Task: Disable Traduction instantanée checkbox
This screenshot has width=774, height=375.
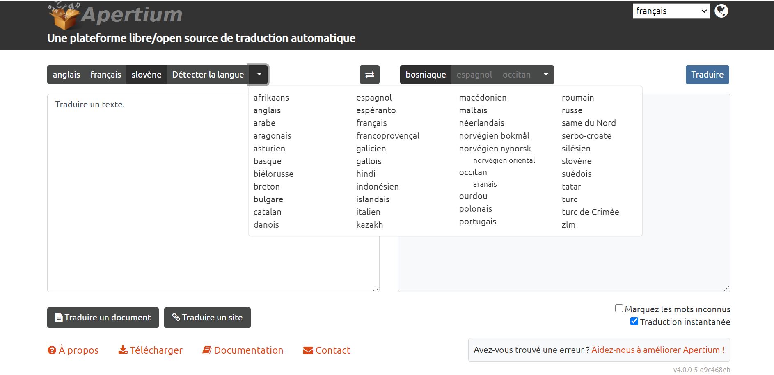Action: click(x=634, y=321)
